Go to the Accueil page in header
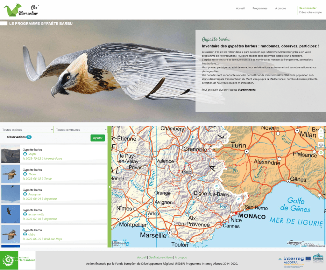326x270 pixels. coord(240,9)
